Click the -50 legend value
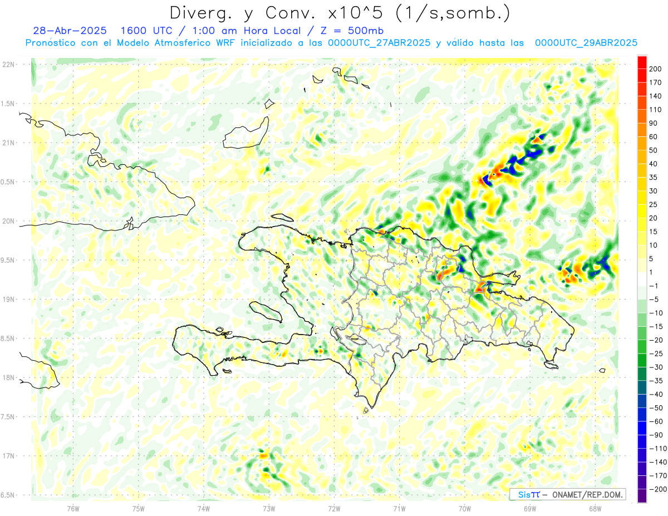The height and width of the screenshot is (516, 668). point(656,408)
